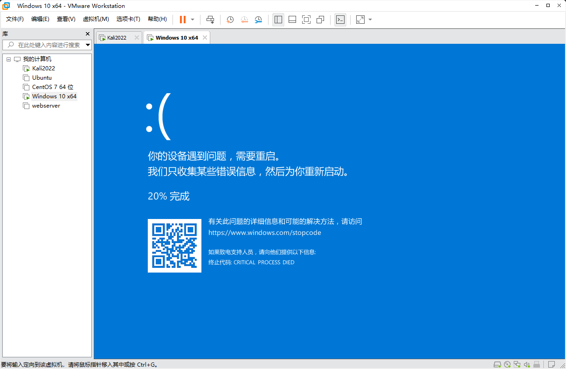This screenshot has width=566, height=369.
Task: Open the library search filter dropdown arrow
Action: click(x=88, y=45)
